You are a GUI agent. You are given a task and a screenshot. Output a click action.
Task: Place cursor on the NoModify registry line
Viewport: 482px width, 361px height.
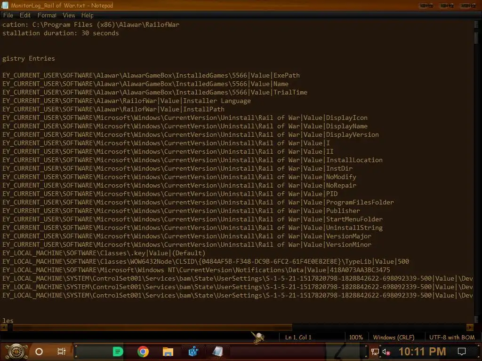179,177
